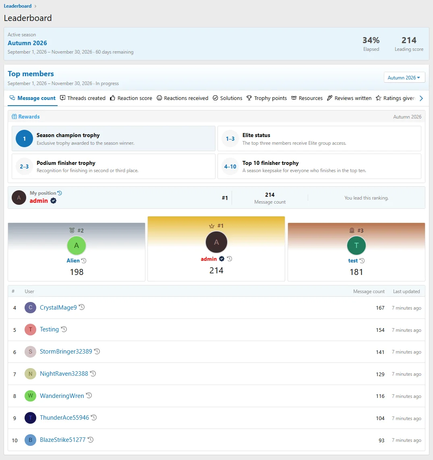Screen dimensions: 433x460
Task: Open history icon next to WanderingWren
Action: tap(89, 395)
